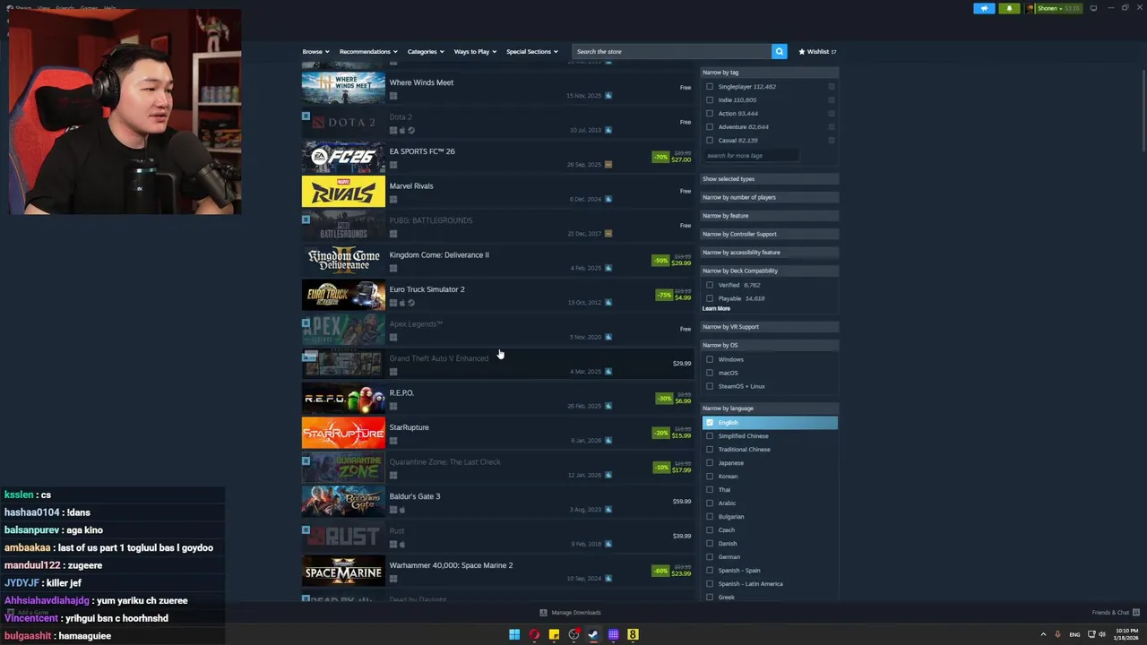Check the macOS checkbox
The image size is (1147, 645).
coord(710,373)
